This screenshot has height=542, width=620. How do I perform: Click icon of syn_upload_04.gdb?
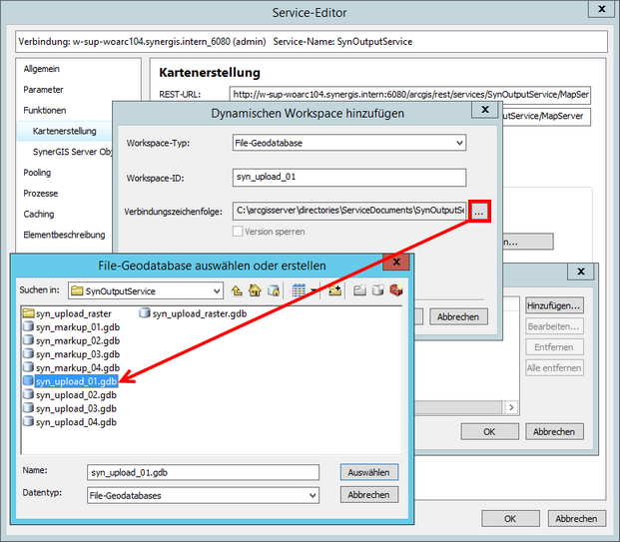28,422
